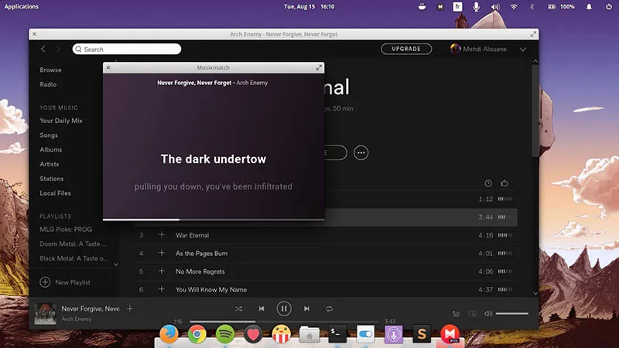619x348 pixels.
Task: Open the album more options ellipsis
Action: pos(361,152)
